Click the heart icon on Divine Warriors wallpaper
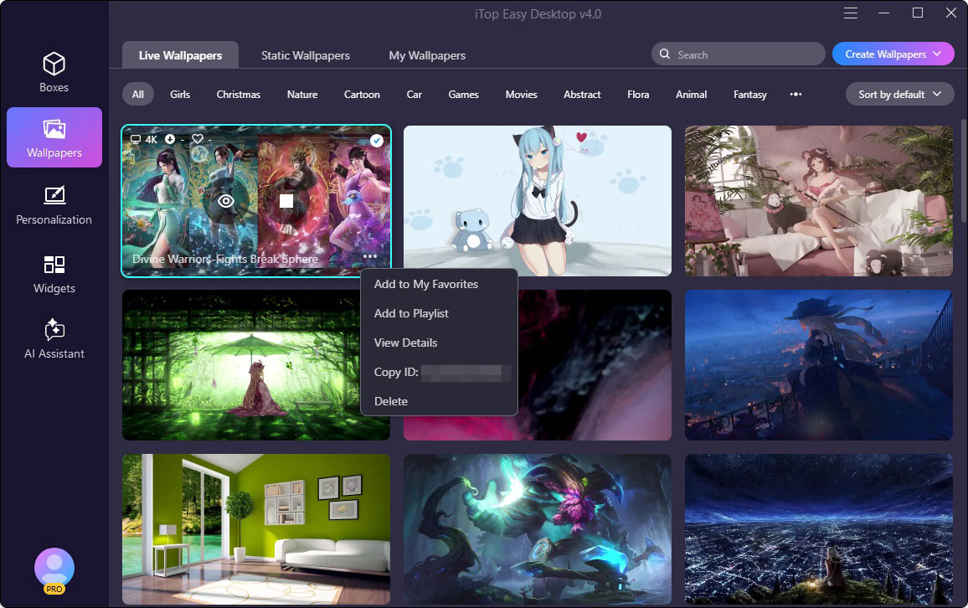 [198, 139]
